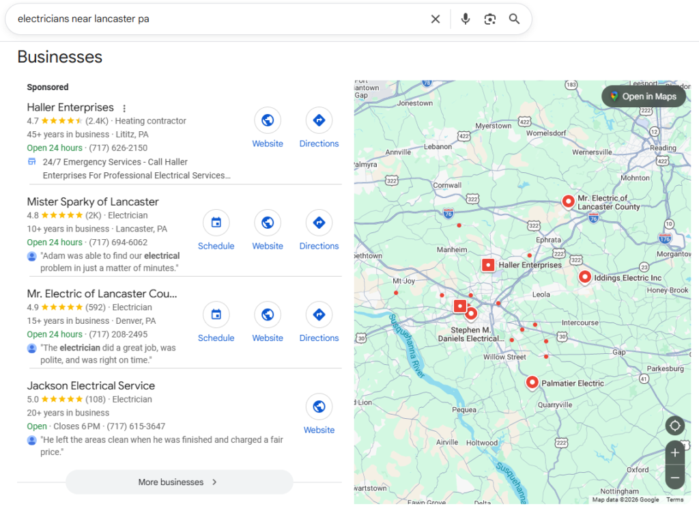Click the Website icon for Jackson Electrical Service

tap(319, 407)
